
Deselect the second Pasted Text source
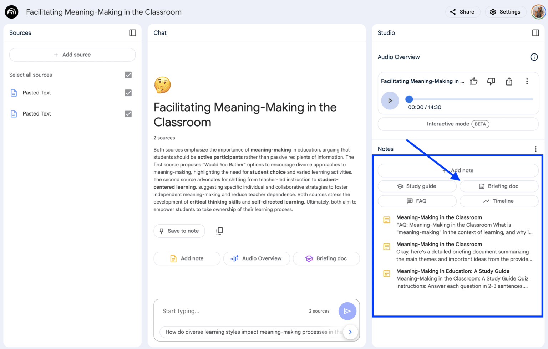pyautogui.click(x=128, y=113)
